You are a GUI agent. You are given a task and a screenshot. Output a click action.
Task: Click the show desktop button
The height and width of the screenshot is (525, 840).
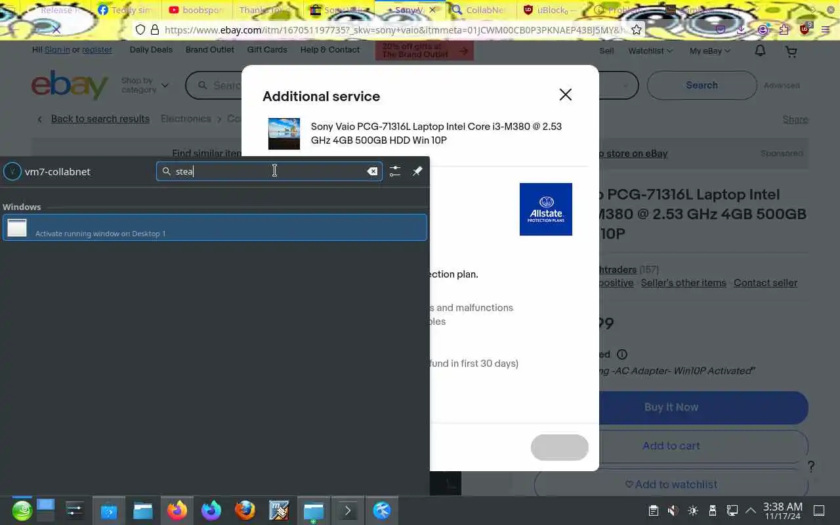(819, 511)
